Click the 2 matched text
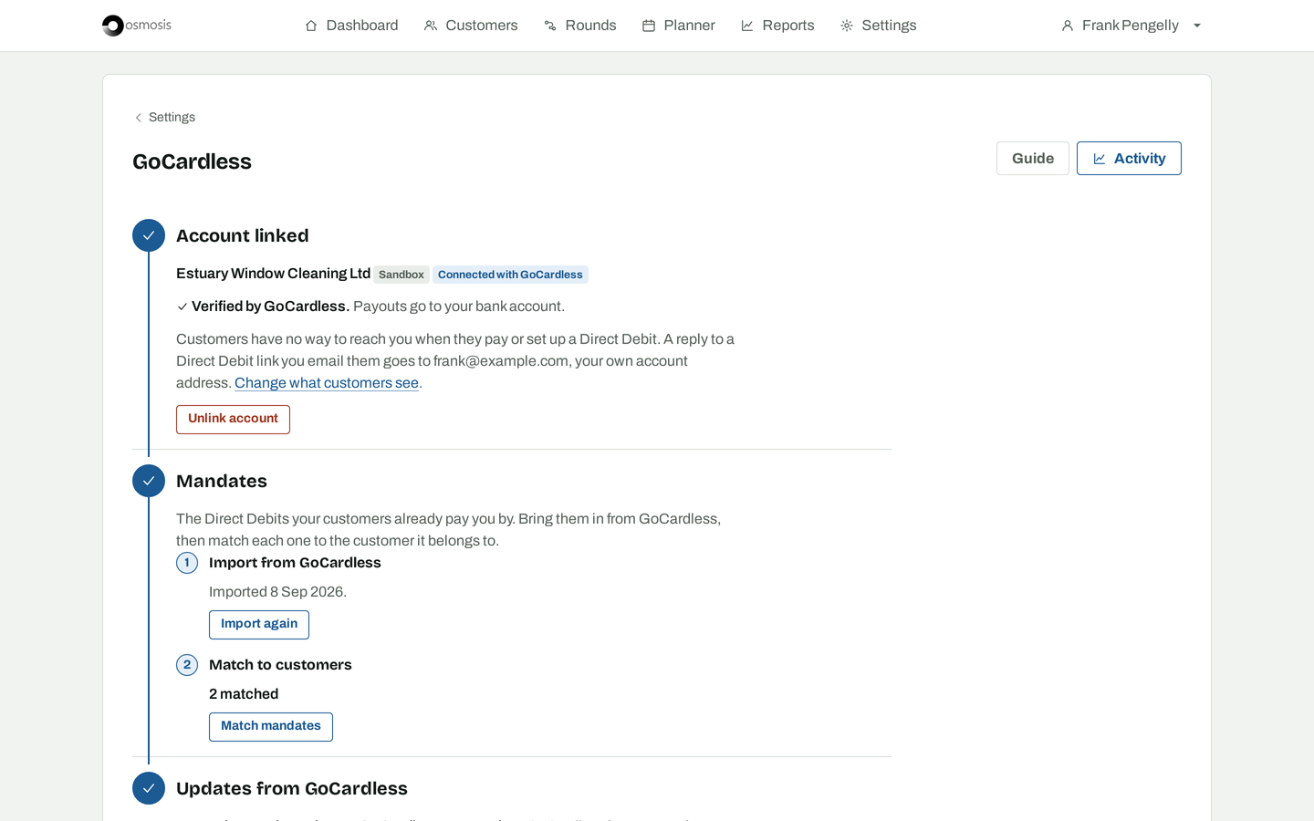The width and height of the screenshot is (1314, 821). 244,694
